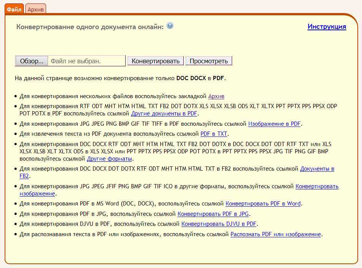This screenshot has height=268, width=362.
Task: Follow the 'Другие форматы' link
Action: click(110, 158)
